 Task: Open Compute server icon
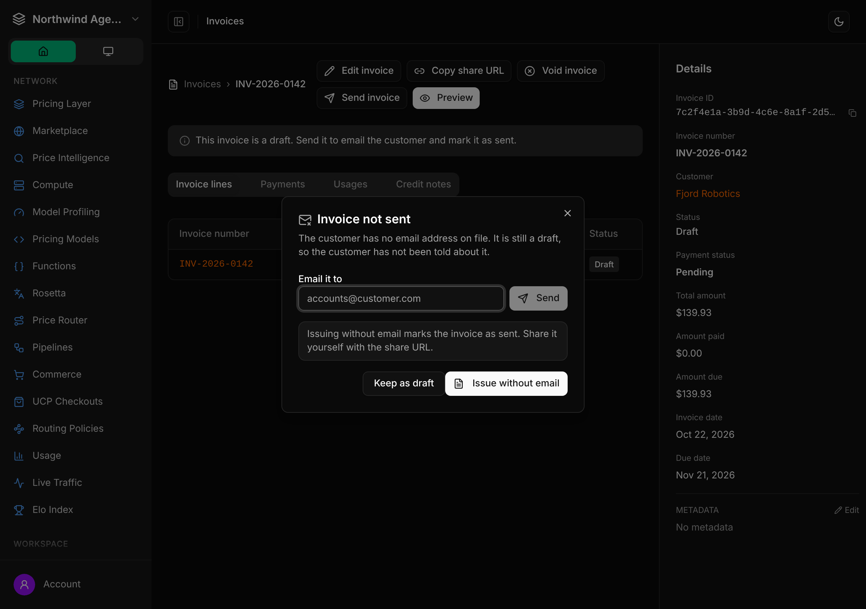tap(19, 185)
